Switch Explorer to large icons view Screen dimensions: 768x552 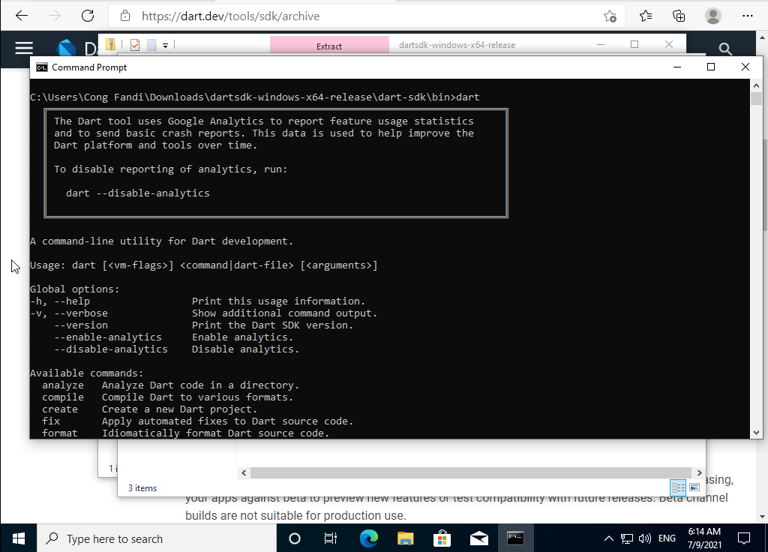[x=694, y=487]
